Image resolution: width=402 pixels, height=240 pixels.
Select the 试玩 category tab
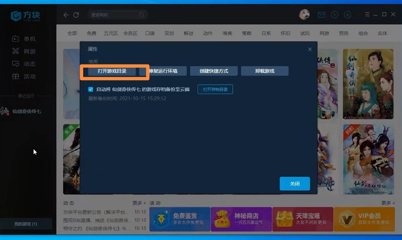(x=305, y=33)
